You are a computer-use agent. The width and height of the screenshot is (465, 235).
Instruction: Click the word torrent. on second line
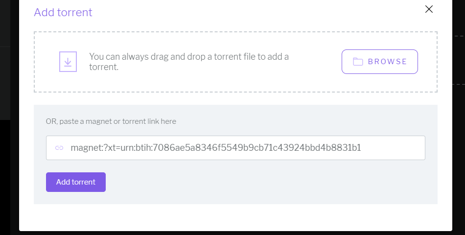[104, 67]
